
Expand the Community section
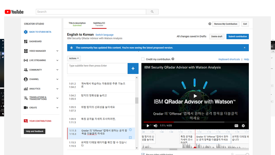(57, 70)
